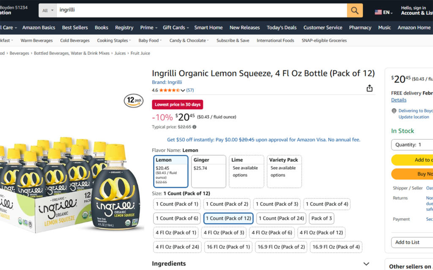Select Cold Beverages from the groceries menu
Image resolution: width=433 pixels, height=270 pixels.
(74, 40)
